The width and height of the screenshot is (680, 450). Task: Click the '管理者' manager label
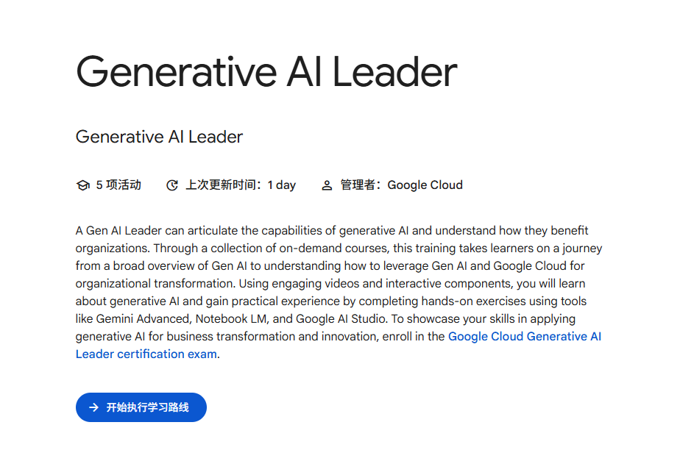[359, 185]
